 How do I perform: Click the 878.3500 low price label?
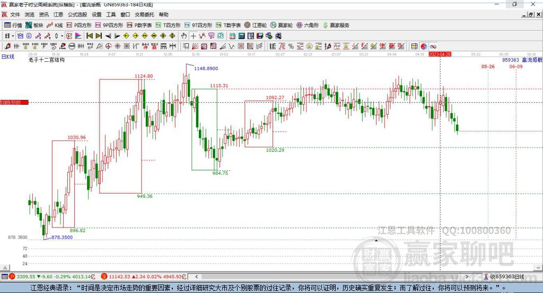[62, 237]
